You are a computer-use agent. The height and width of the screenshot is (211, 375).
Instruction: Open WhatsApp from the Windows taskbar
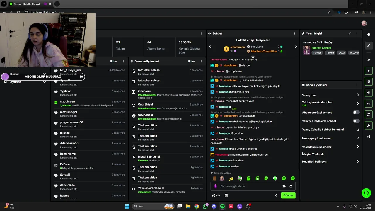(x=205, y=206)
